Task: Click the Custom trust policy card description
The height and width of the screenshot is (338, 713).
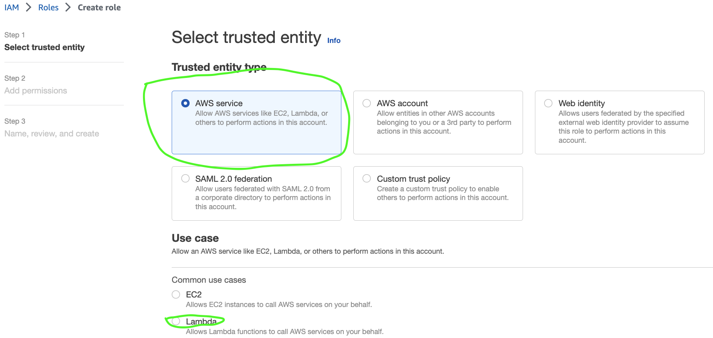Action: [x=443, y=193]
